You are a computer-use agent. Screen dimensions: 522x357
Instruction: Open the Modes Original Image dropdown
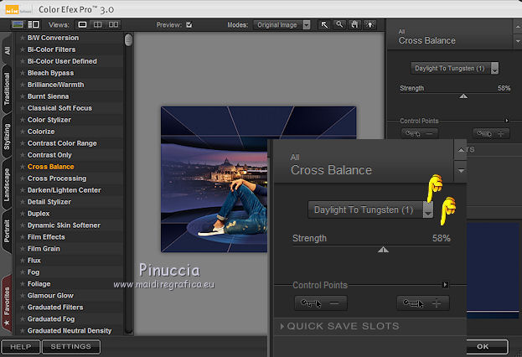(x=282, y=25)
